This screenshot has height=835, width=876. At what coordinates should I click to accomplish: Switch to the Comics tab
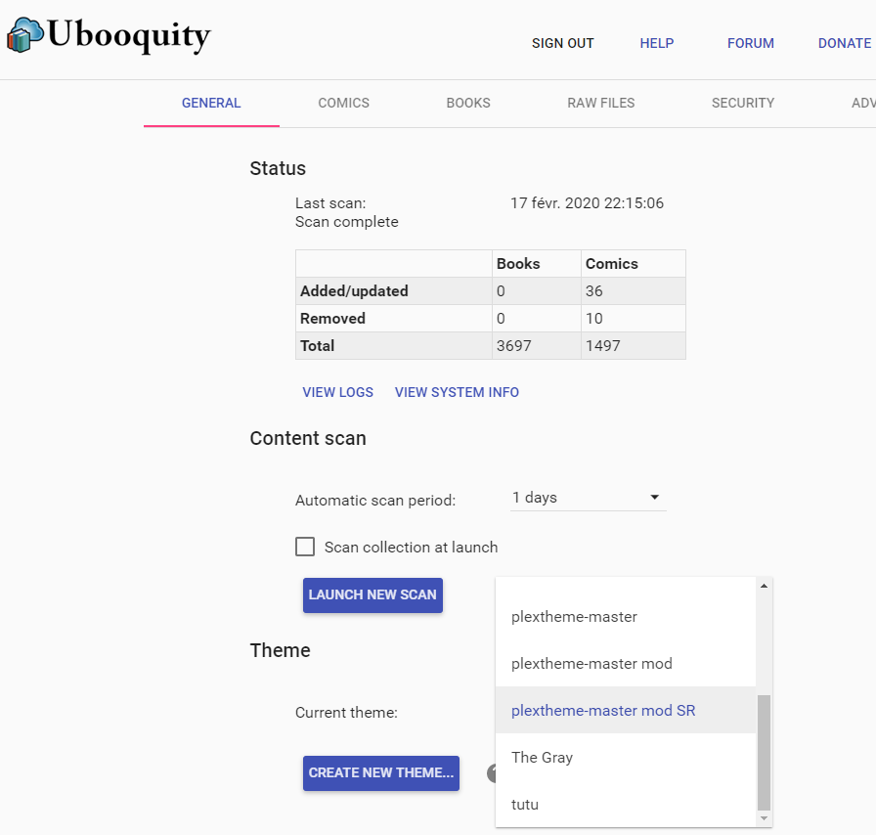(x=343, y=103)
